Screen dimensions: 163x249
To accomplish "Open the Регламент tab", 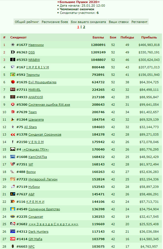I will [x=139, y=22].
